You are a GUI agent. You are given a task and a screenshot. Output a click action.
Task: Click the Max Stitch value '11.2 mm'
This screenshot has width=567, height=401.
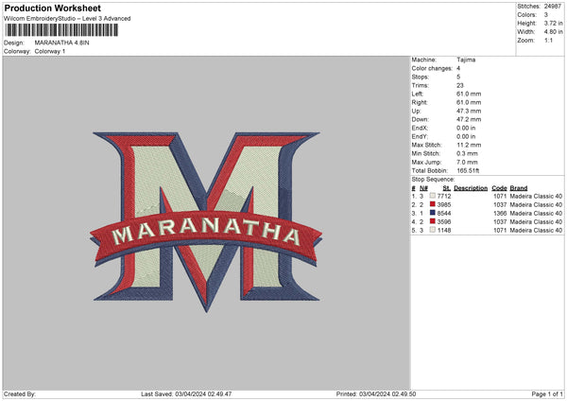pyautogui.click(x=469, y=145)
